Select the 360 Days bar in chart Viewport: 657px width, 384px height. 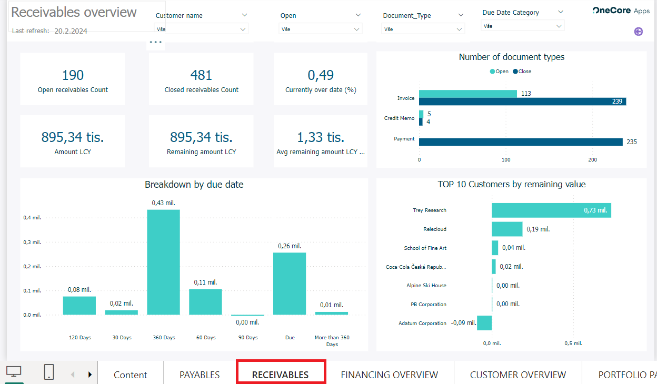163,262
